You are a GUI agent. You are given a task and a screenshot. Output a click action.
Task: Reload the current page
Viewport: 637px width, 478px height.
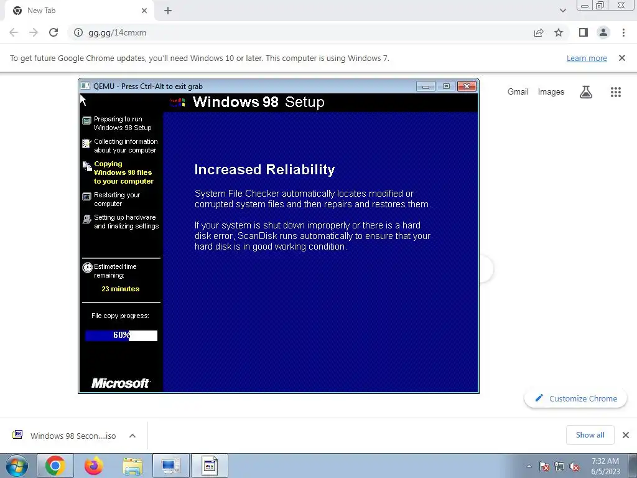(53, 32)
